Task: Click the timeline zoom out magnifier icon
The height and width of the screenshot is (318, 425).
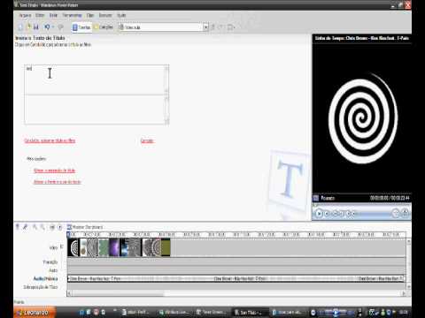Action: pos(42,227)
